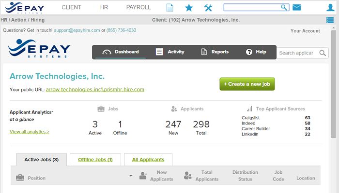Viewport: 339px width, 193px height.
Task: Click the blue list menu icon
Action: tap(330, 20)
